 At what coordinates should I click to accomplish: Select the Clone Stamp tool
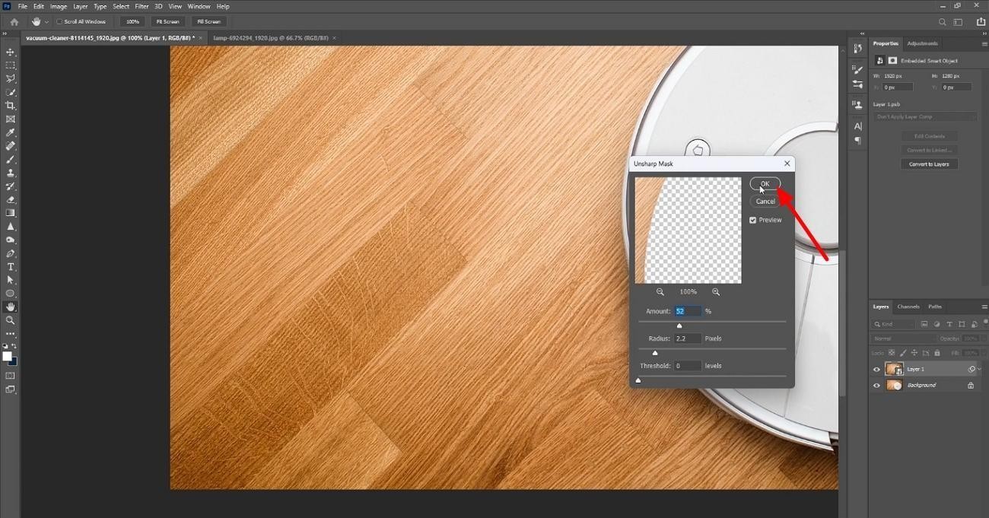pyautogui.click(x=11, y=173)
